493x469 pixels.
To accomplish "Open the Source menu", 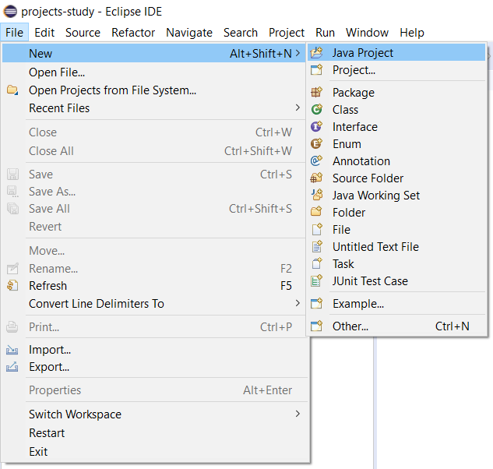I will [83, 33].
